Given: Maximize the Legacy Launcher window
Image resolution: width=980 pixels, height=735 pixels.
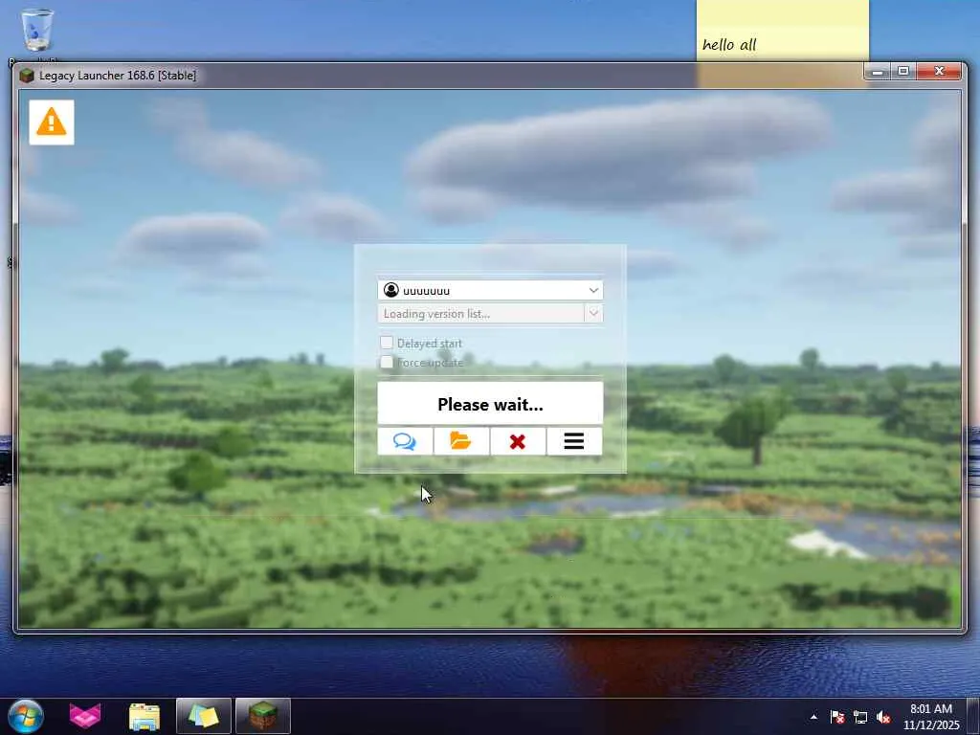Looking at the screenshot, I should (903, 72).
